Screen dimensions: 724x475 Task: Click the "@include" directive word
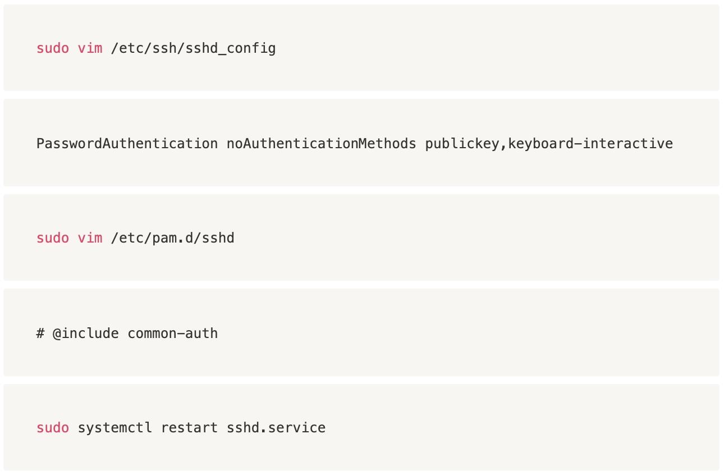tap(85, 334)
